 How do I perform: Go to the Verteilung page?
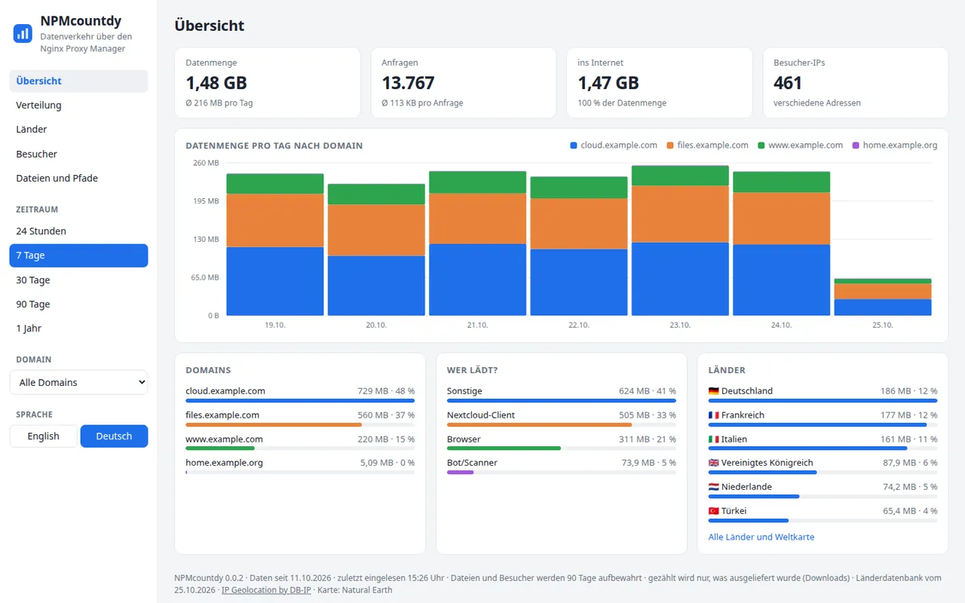(78, 106)
